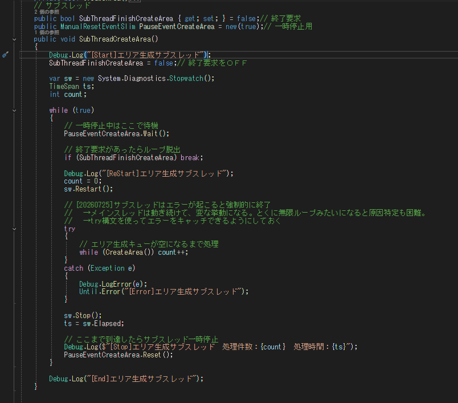Click 'Debug.LogError(e)' call

click(111, 284)
